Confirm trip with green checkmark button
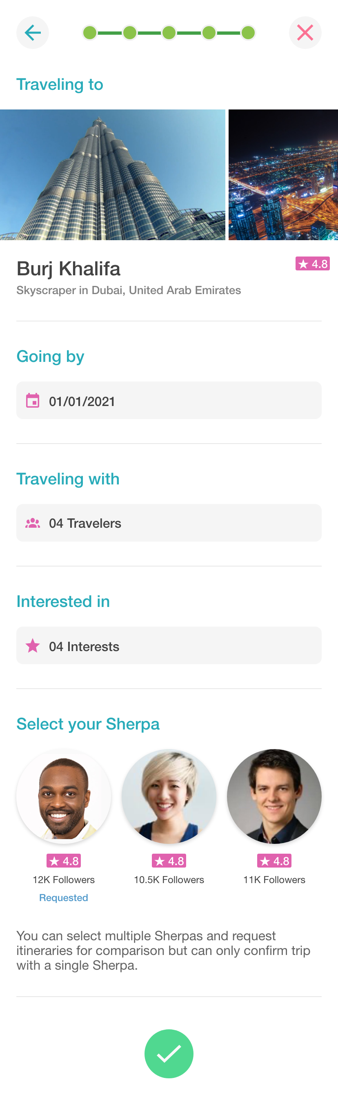338x1111 pixels. coord(169,1053)
